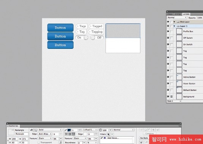
Task: Select the Default Button layer thumbnail
Action: point(179,90)
